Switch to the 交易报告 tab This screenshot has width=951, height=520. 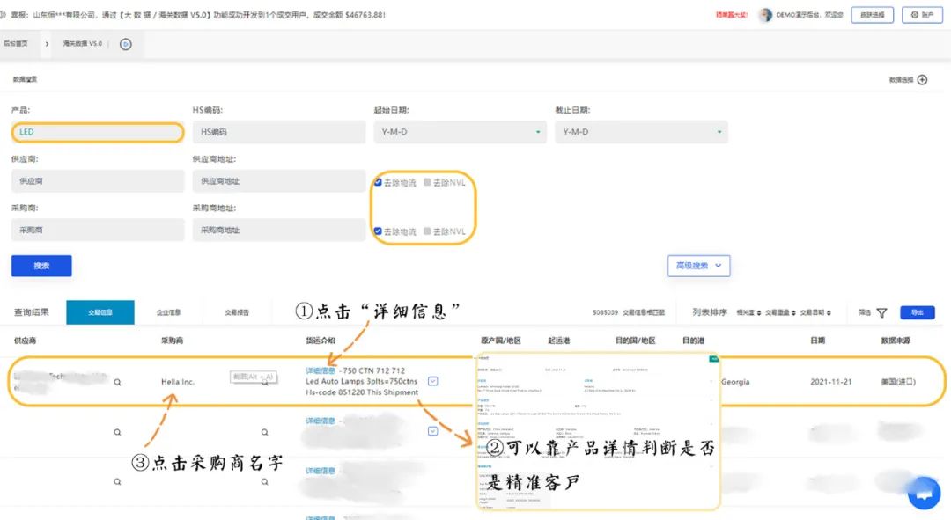coord(236,312)
